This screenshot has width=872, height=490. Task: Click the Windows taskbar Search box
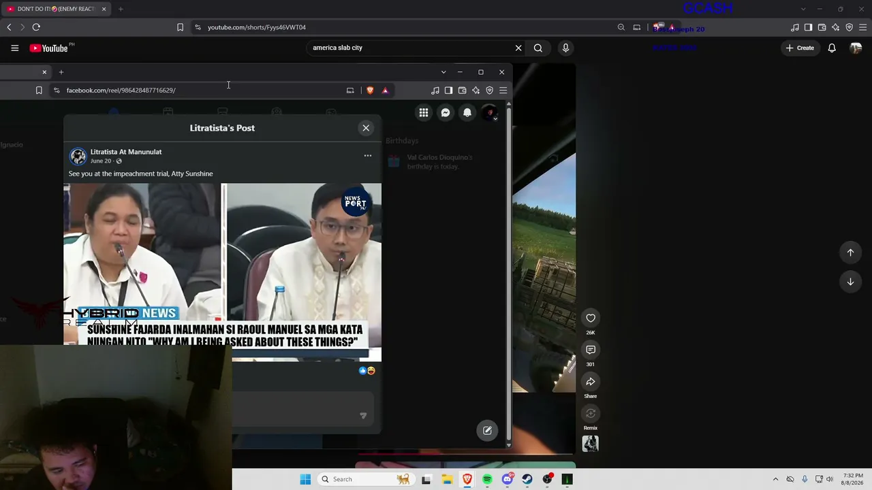point(366,479)
